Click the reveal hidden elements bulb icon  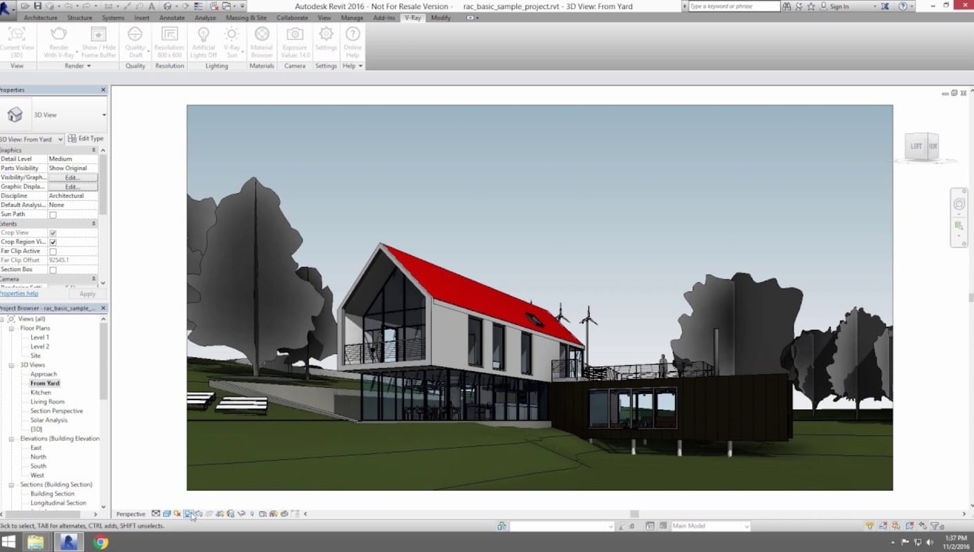pos(252,514)
